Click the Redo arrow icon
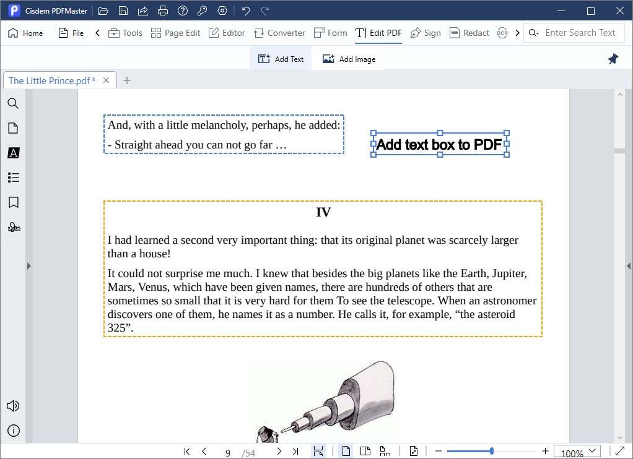Viewport: 633px width, 459px height. [x=265, y=11]
